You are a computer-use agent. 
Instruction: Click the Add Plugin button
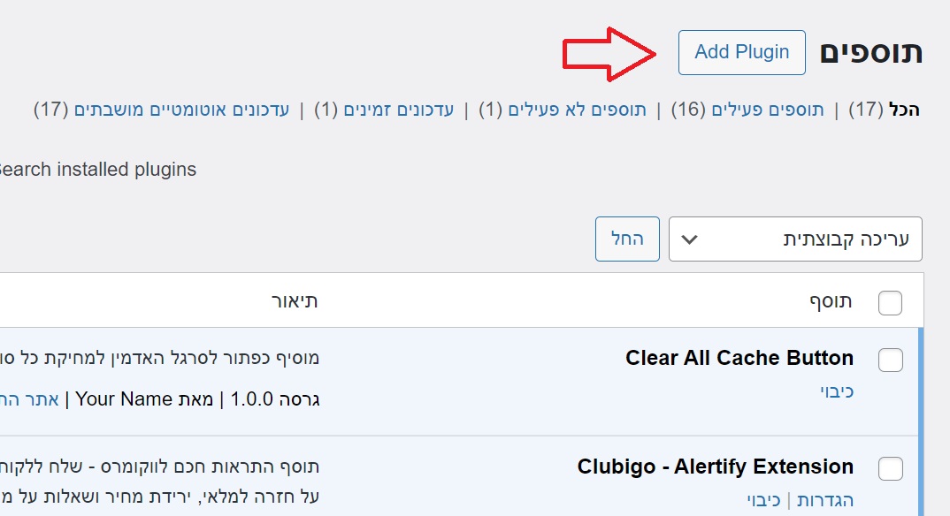741,52
